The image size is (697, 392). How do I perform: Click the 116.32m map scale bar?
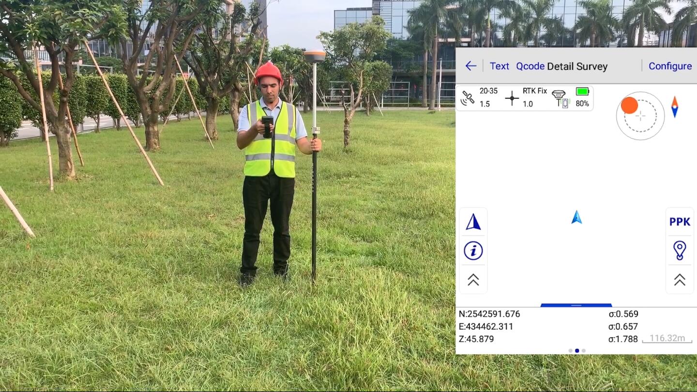pos(667,339)
